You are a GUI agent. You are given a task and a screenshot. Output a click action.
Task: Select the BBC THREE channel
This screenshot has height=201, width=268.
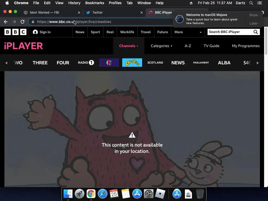click(x=40, y=63)
